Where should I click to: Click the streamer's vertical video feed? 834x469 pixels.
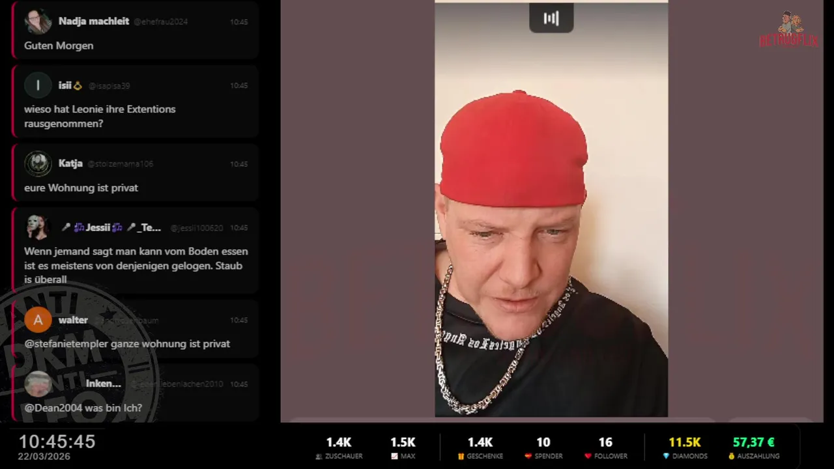point(551,209)
